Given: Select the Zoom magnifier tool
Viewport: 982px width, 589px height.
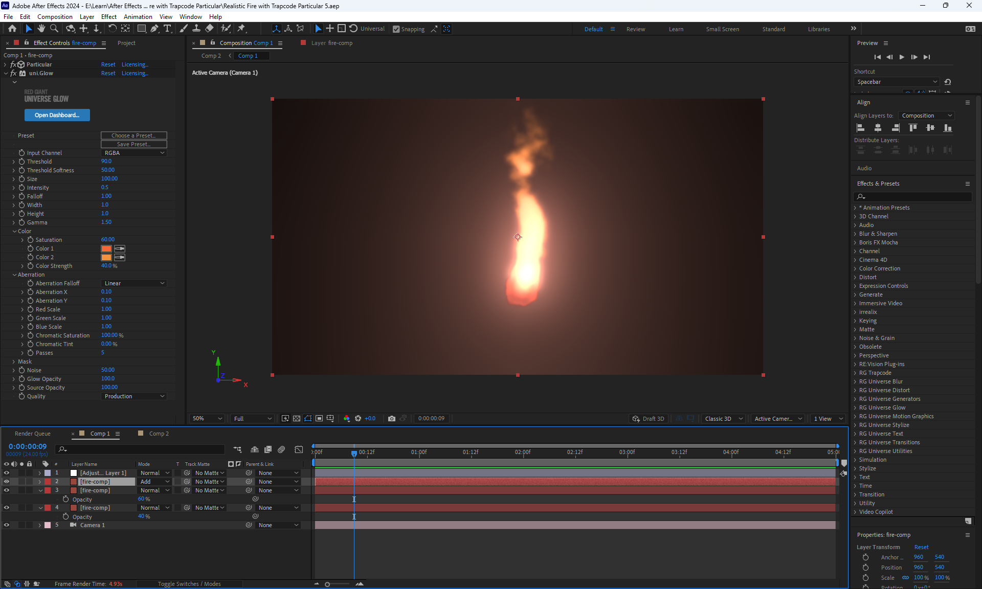Looking at the screenshot, I should 54,29.
